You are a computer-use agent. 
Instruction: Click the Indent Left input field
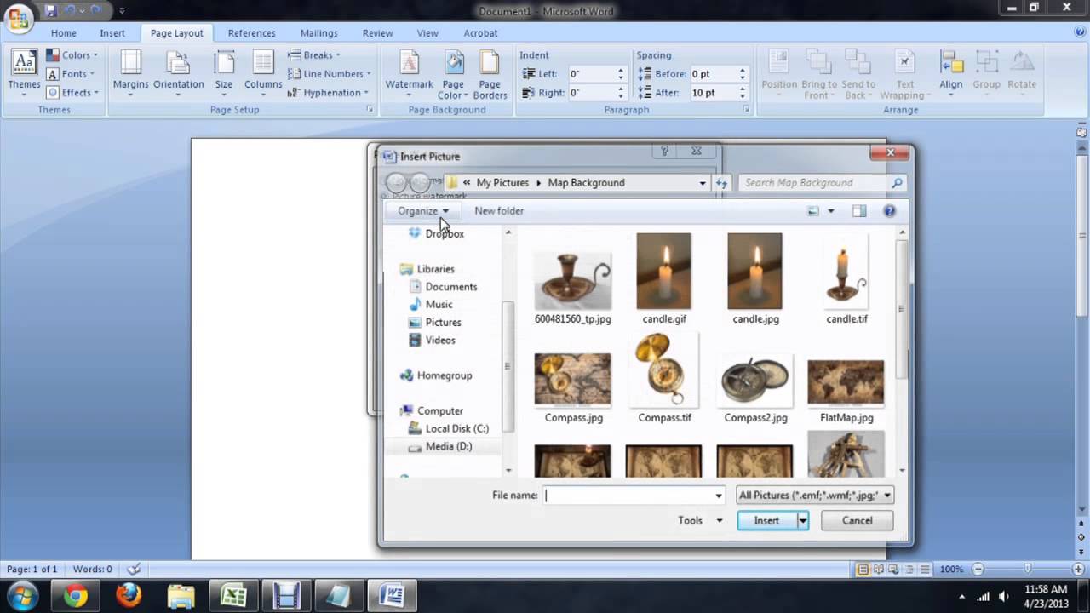pos(593,74)
